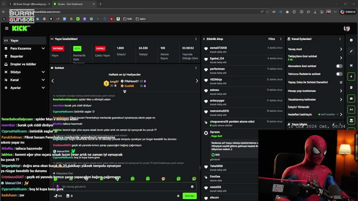The image size is (358, 201).
Task: Toggle Abonelere özel sohbet switch
Action: click(x=339, y=66)
